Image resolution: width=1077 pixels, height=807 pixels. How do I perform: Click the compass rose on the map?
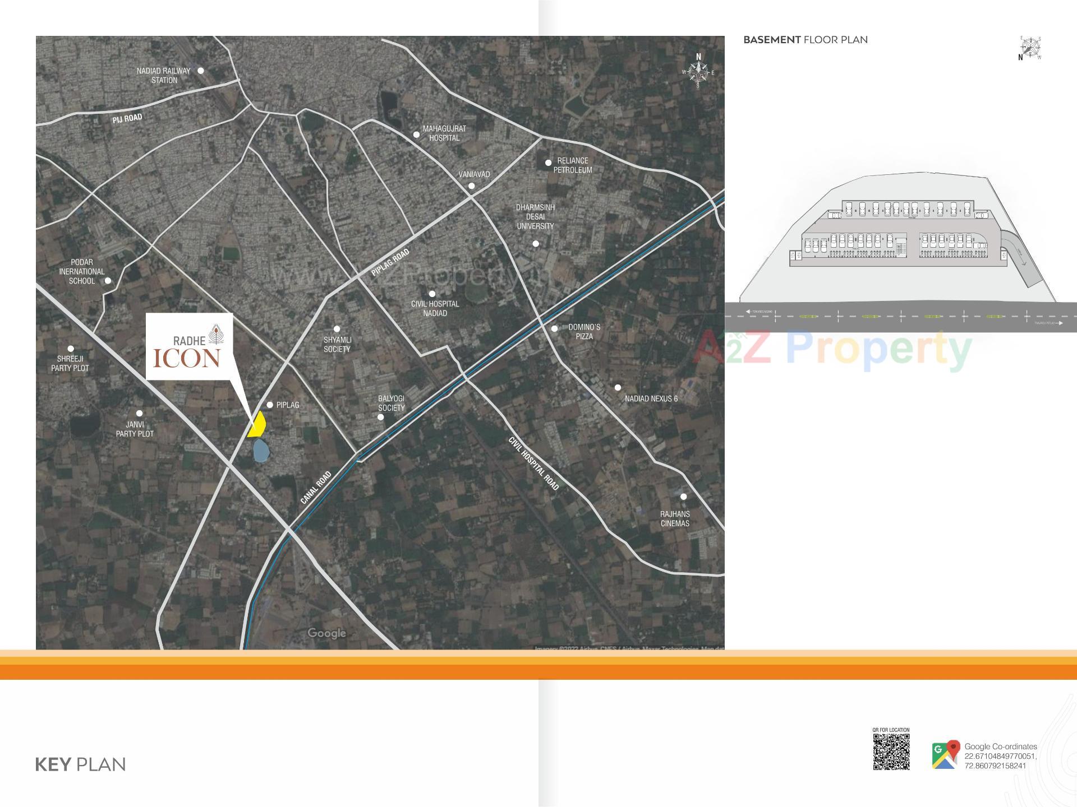point(698,72)
